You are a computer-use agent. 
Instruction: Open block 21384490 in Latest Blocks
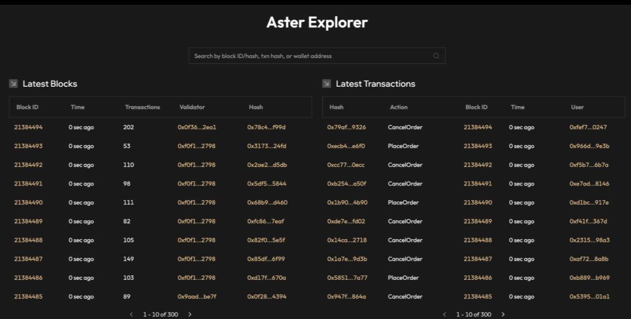(x=28, y=202)
